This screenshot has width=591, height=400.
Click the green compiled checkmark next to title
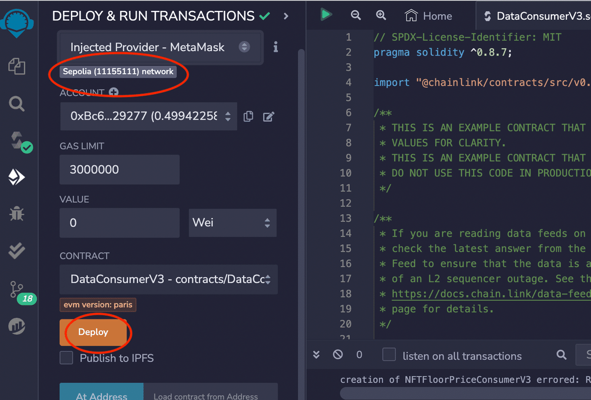[x=264, y=16]
